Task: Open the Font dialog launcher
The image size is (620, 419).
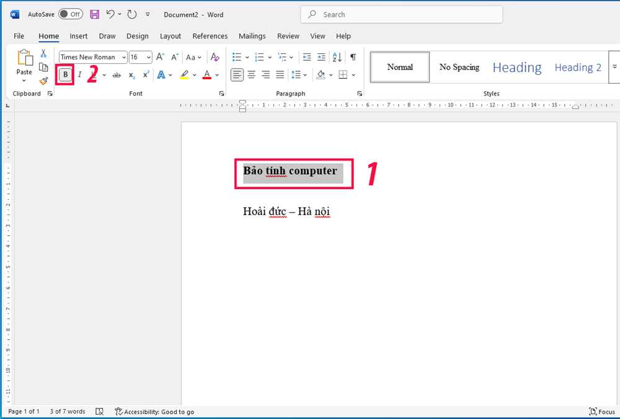Action: (221, 94)
